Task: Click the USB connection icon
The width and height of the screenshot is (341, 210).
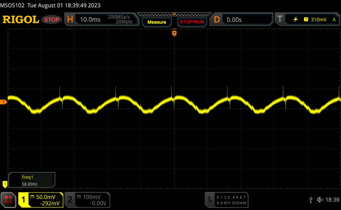Action: click(311, 200)
